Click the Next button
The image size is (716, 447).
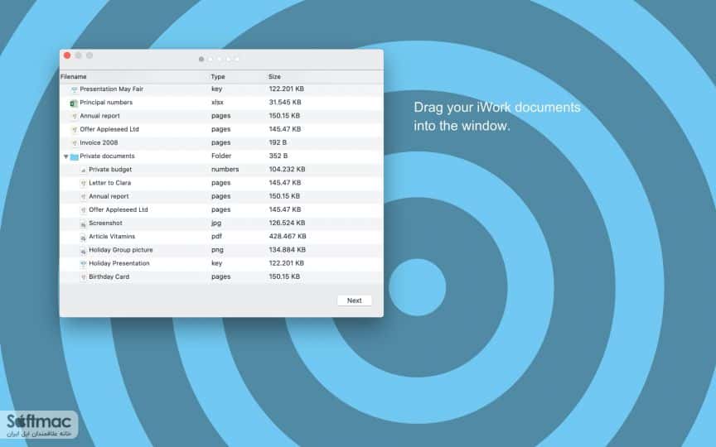355,300
